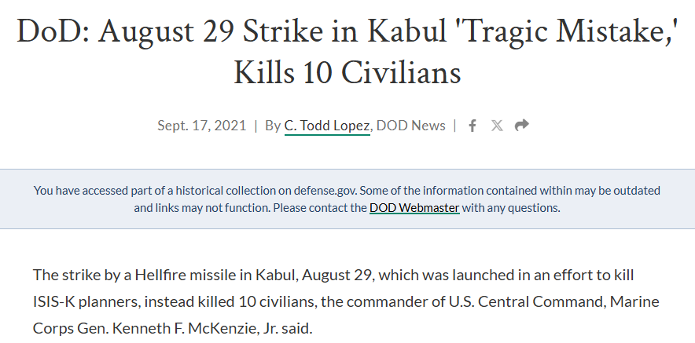Follow the DOD Webmaster link
This screenshot has height=343, width=695.
414,208
